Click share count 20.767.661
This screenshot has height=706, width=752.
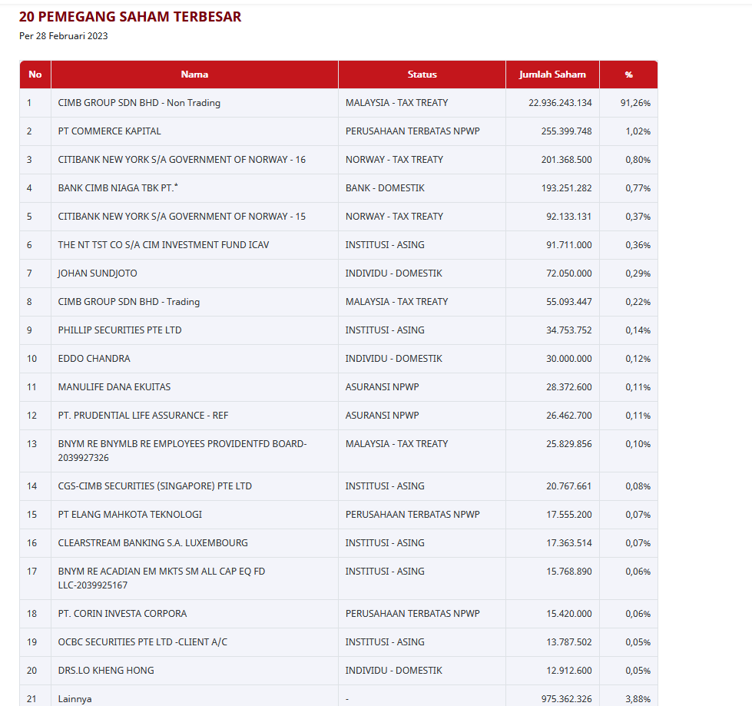(x=568, y=486)
